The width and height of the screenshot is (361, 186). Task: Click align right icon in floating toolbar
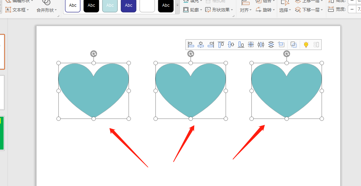(211, 45)
